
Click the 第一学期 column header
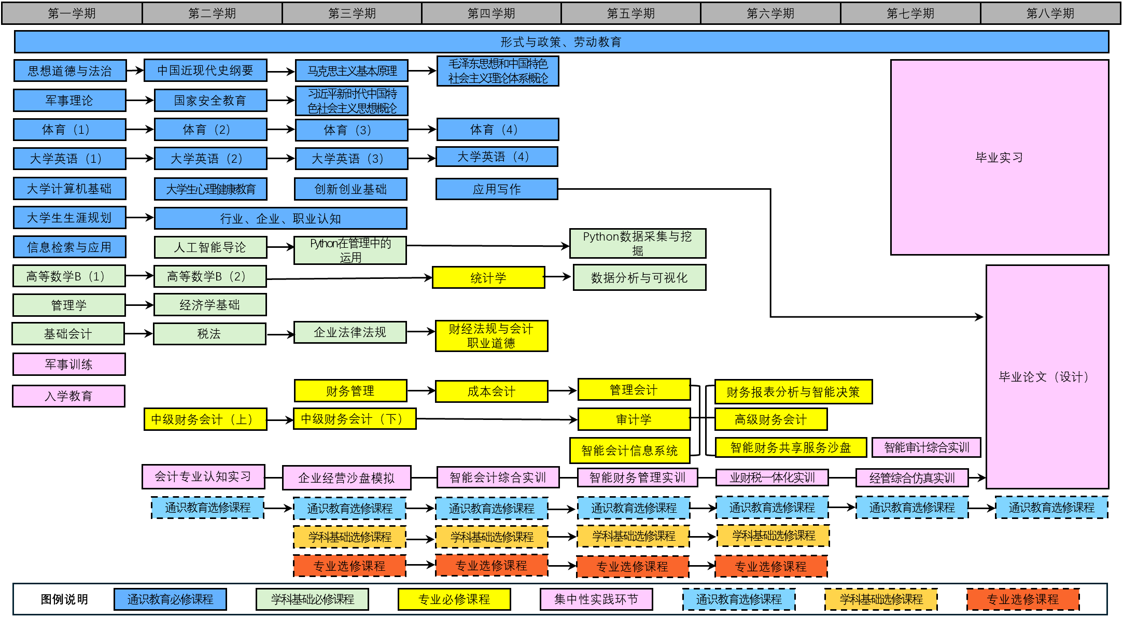(72, 13)
